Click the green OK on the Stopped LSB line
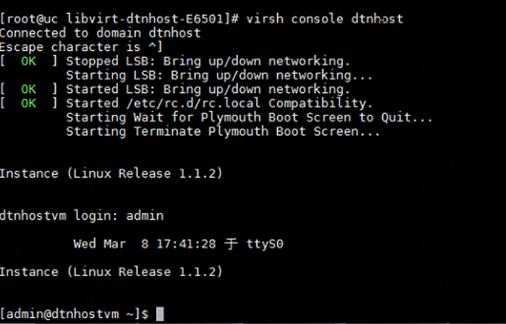 pos(28,62)
